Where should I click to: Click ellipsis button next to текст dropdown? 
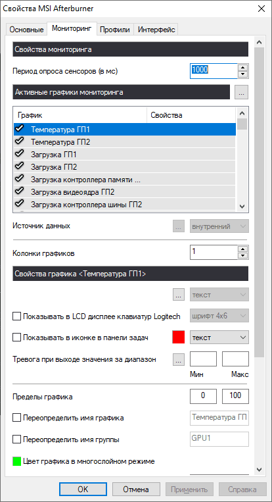[179, 295]
